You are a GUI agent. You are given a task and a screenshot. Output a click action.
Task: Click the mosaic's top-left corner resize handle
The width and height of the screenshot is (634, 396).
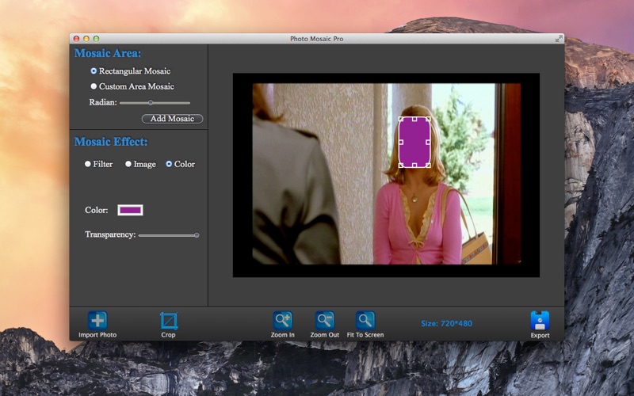point(401,120)
